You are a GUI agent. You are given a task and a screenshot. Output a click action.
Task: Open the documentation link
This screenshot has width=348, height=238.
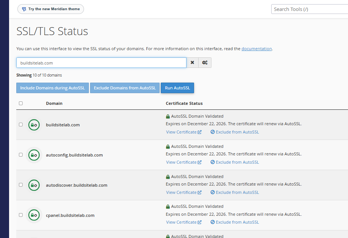256,49
